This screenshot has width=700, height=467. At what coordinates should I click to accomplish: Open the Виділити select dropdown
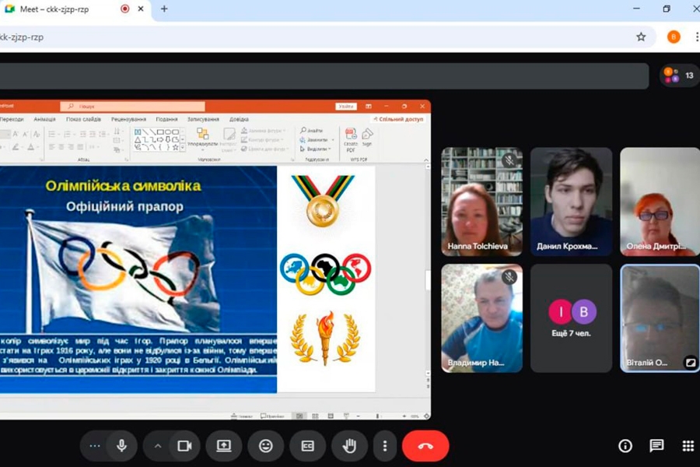316,149
